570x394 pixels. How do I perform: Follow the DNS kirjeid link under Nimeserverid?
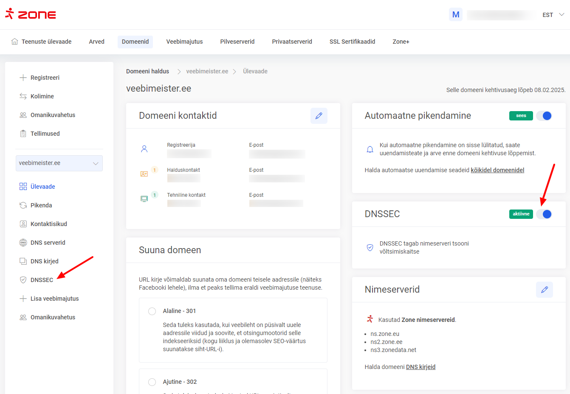[x=420, y=367]
